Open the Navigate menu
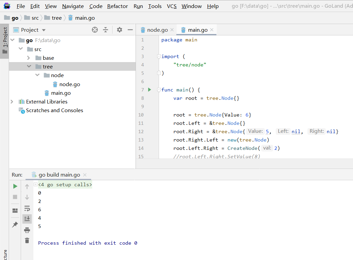Screen dimensions: 353x260 pyautogui.click(x=73, y=6)
